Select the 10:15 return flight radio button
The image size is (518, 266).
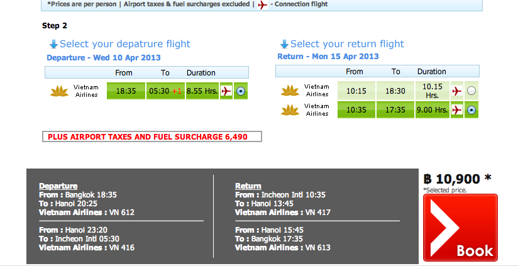coord(471,91)
